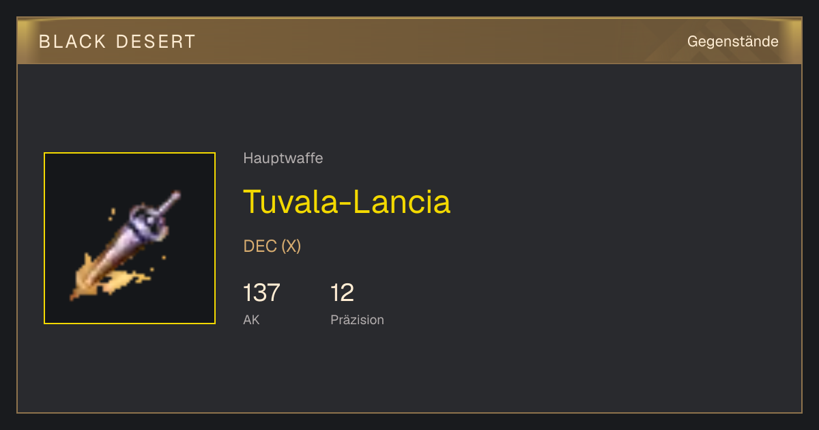Viewport: 819px width, 430px height.
Task: Select the DEC (X) enhancement level
Action: coord(272,246)
